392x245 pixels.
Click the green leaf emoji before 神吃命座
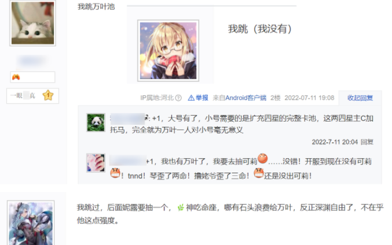(x=181, y=207)
